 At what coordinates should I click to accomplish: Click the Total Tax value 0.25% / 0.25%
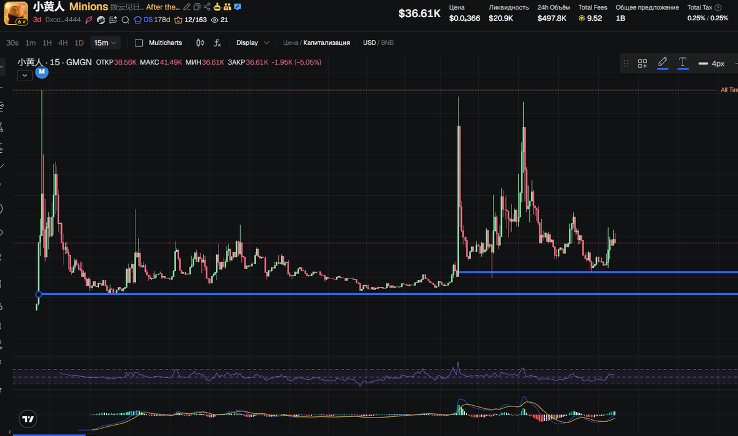(707, 18)
